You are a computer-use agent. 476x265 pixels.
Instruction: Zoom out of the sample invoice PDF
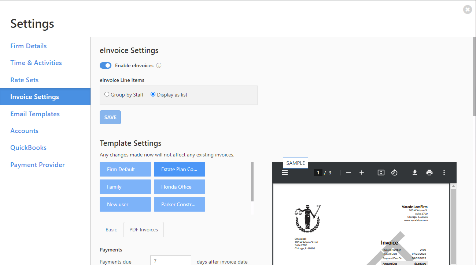pyautogui.click(x=348, y=172)
